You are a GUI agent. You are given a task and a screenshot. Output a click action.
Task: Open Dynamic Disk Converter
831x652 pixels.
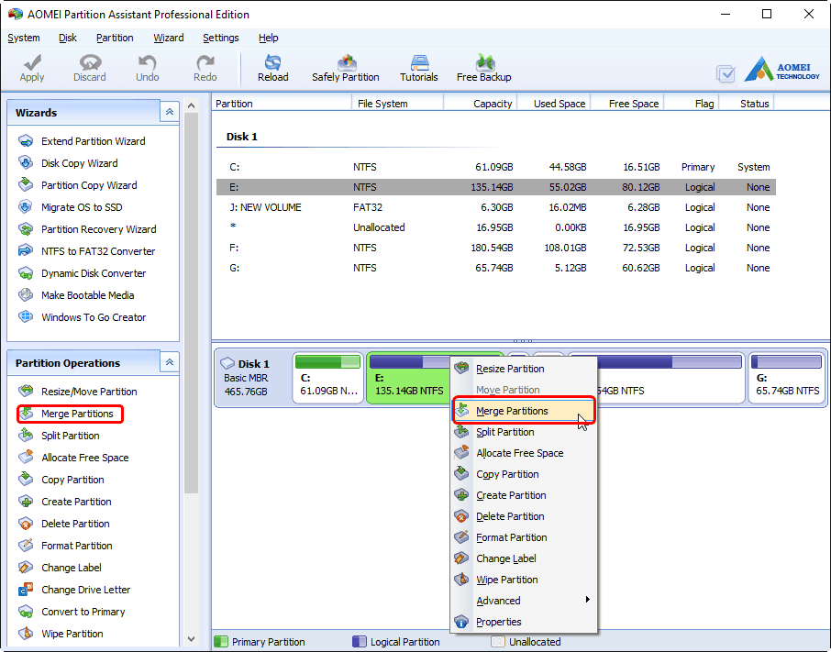pyautogui.click(x=83, y=273)
